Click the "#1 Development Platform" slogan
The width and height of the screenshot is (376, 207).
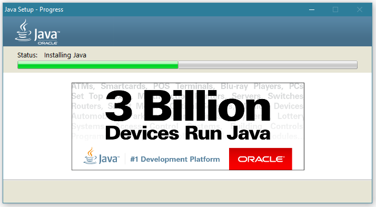(x=175, y=159)
